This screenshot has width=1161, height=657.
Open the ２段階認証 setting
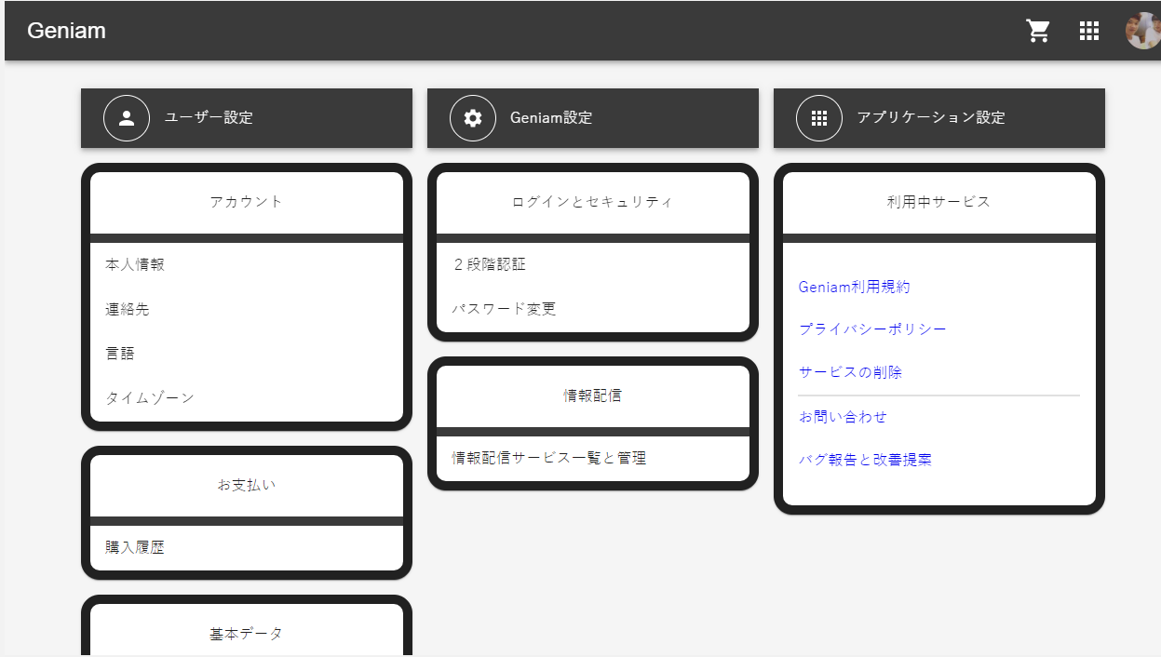point(489,264)
